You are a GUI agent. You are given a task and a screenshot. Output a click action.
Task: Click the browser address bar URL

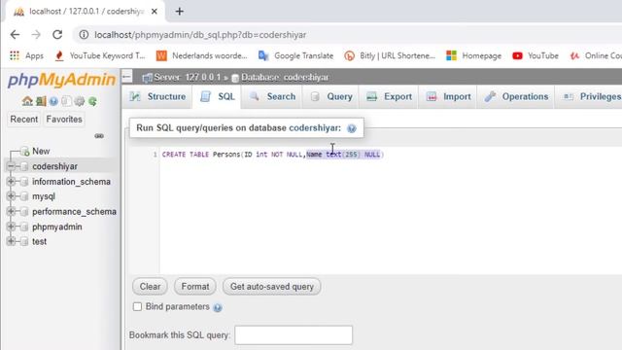pyautogui.click(x=200, y=35)
